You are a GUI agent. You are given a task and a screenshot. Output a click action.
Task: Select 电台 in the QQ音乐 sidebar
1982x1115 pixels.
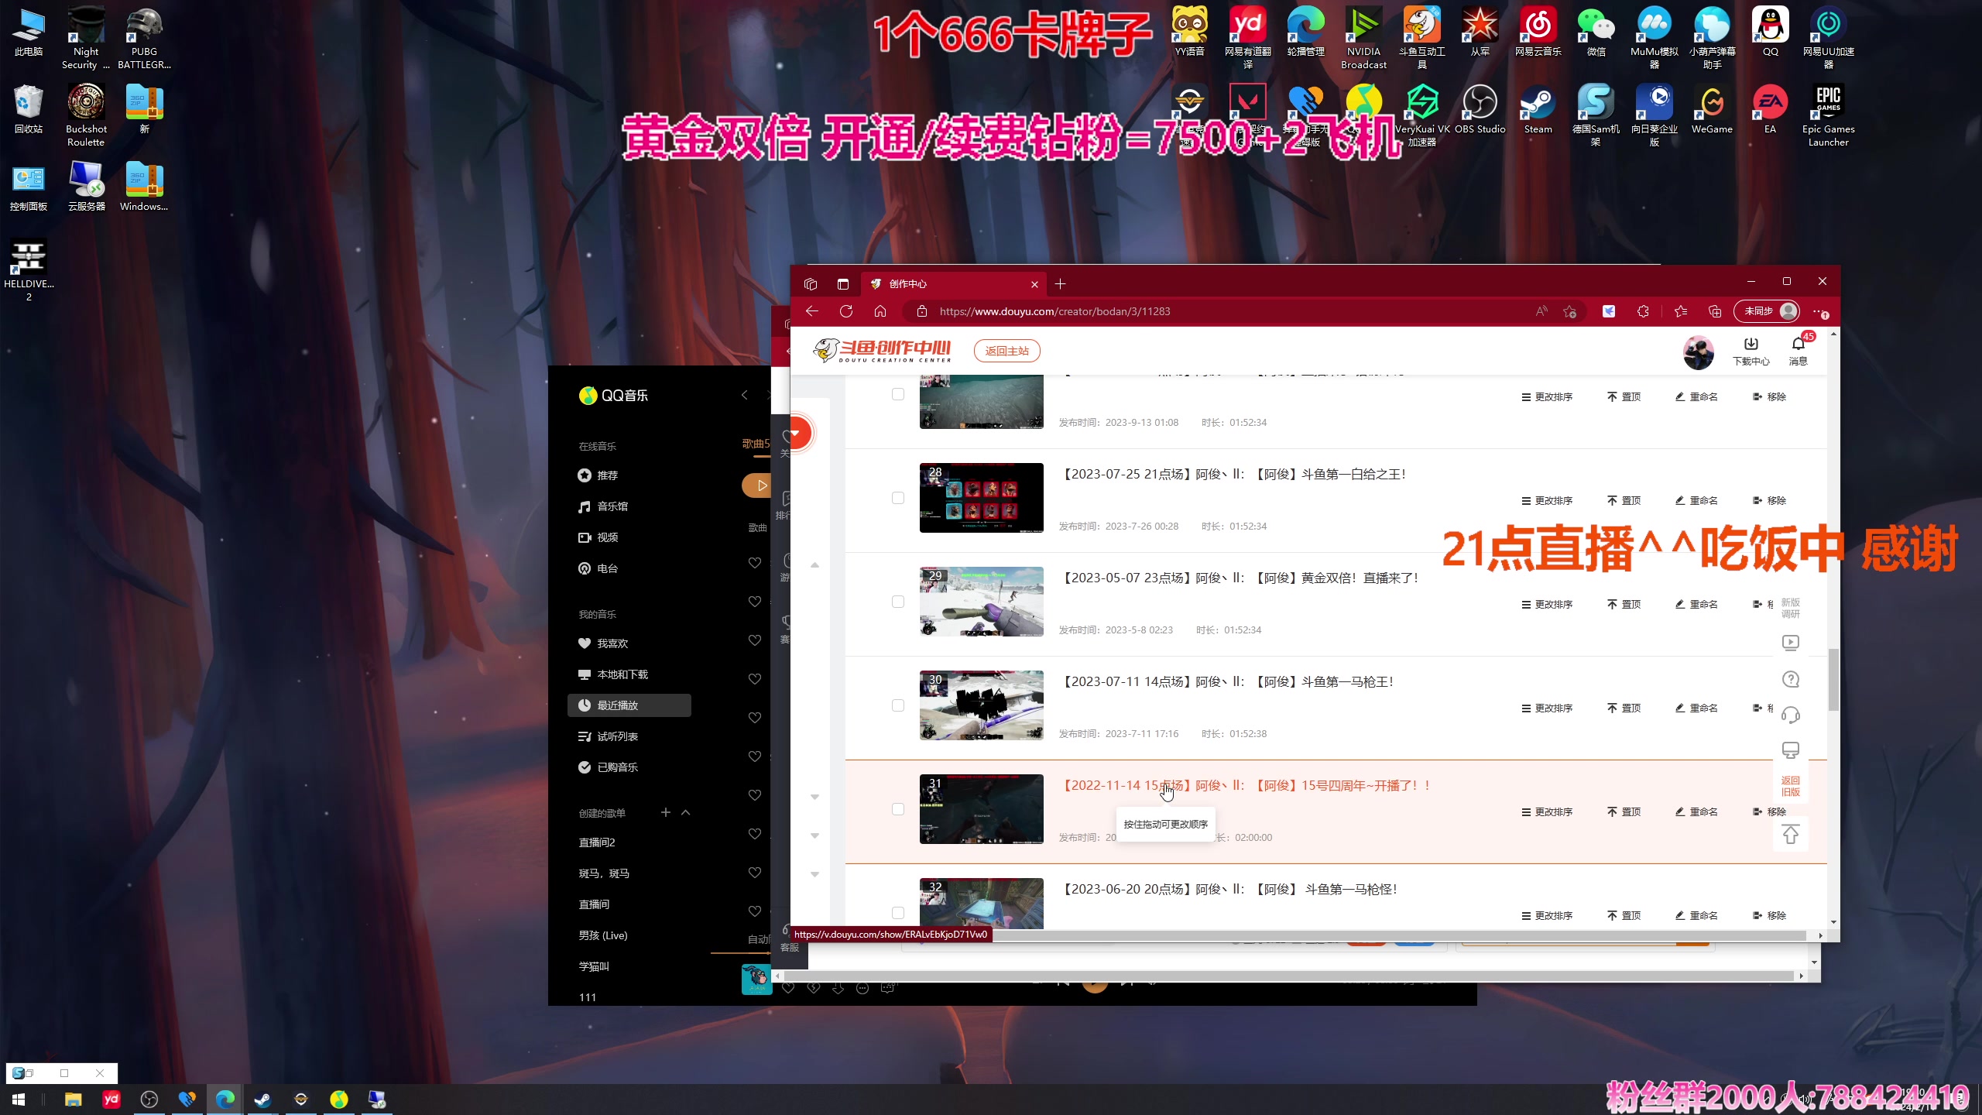606,568
